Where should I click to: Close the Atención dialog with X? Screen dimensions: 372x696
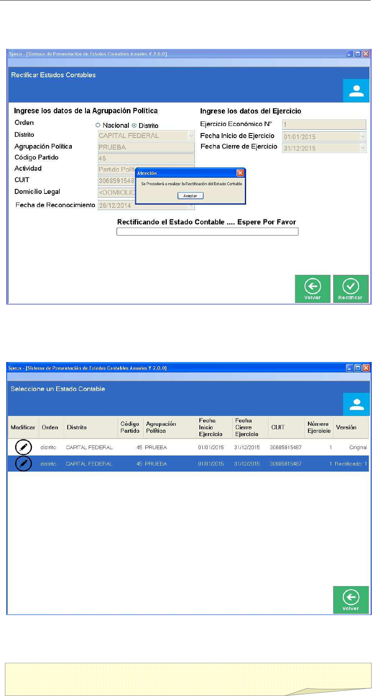pyautogui.click(x=240, y=173)
